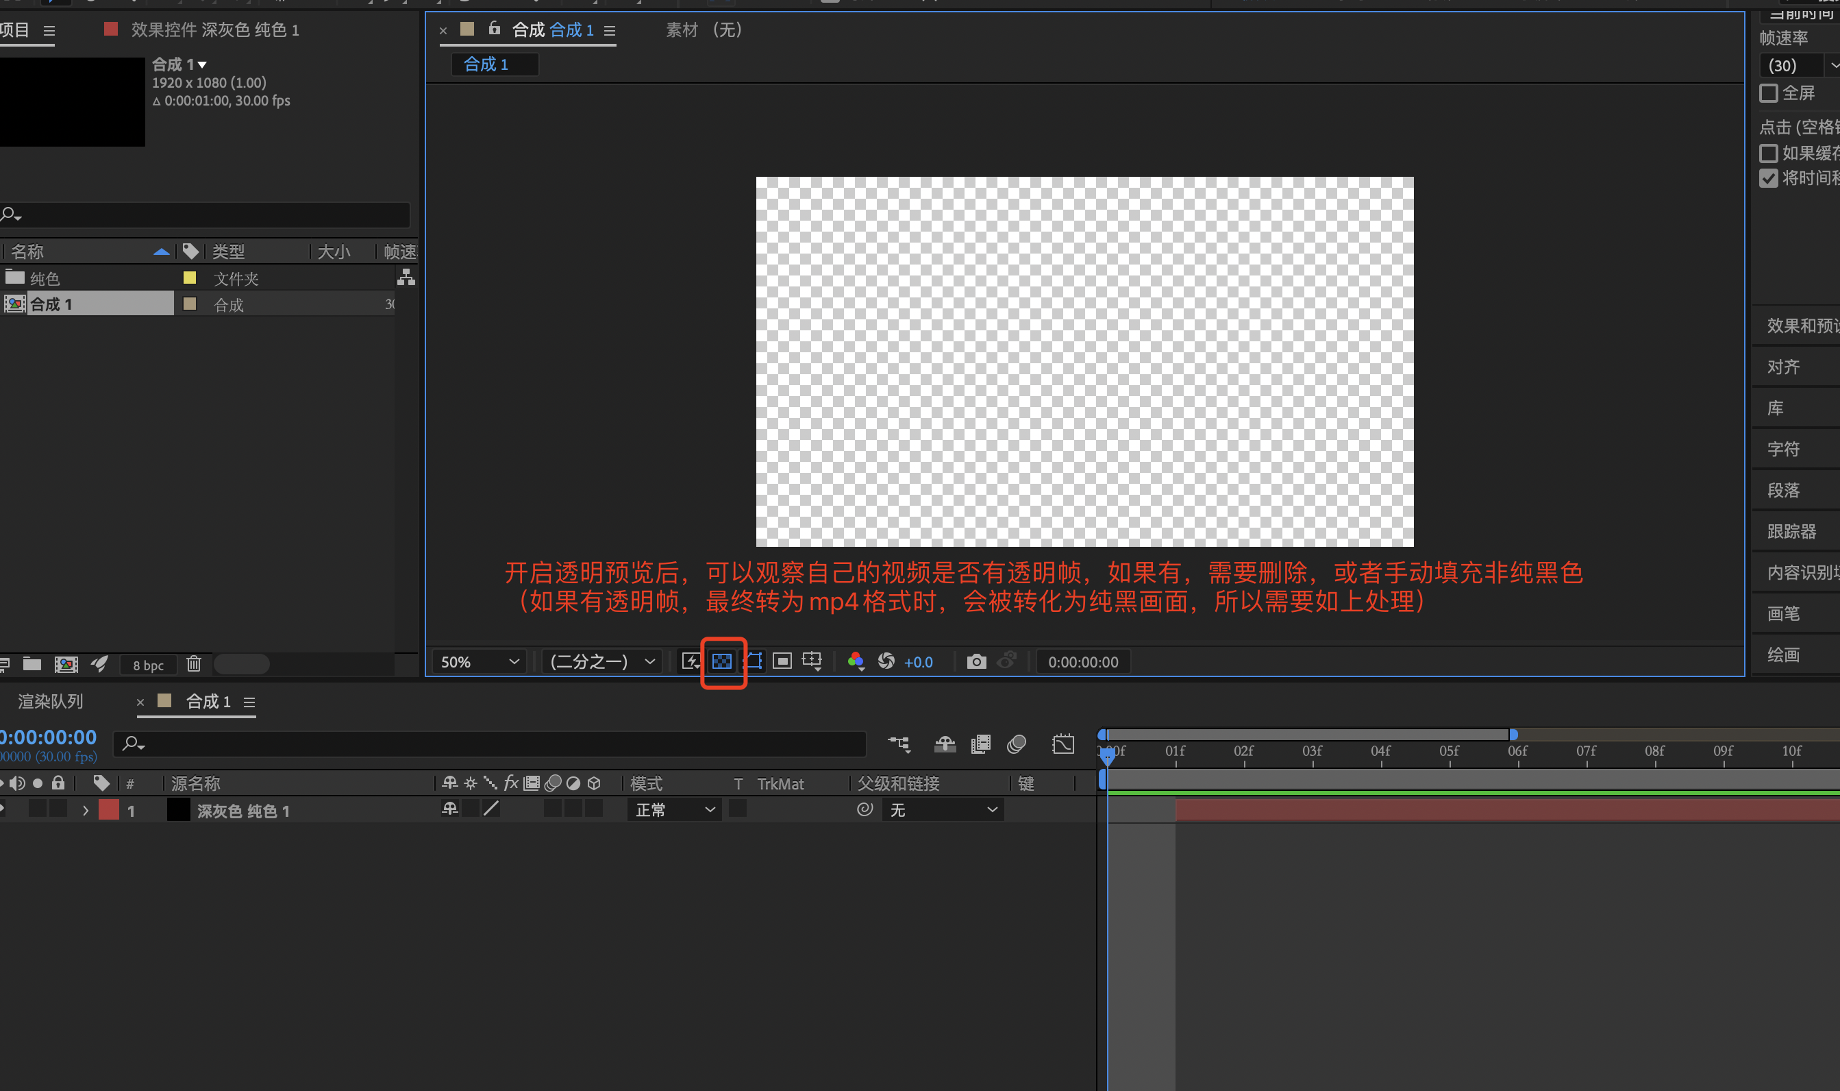The image size is (1840, 1091).
Task: Open the grid and guide options icon
Action: [x=812, y=661]
